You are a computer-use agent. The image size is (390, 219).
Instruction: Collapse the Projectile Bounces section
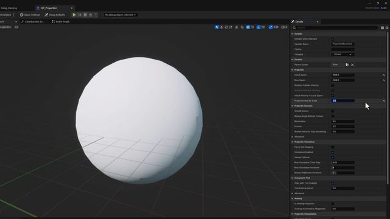pyautogui.click(x=292, y=106)
